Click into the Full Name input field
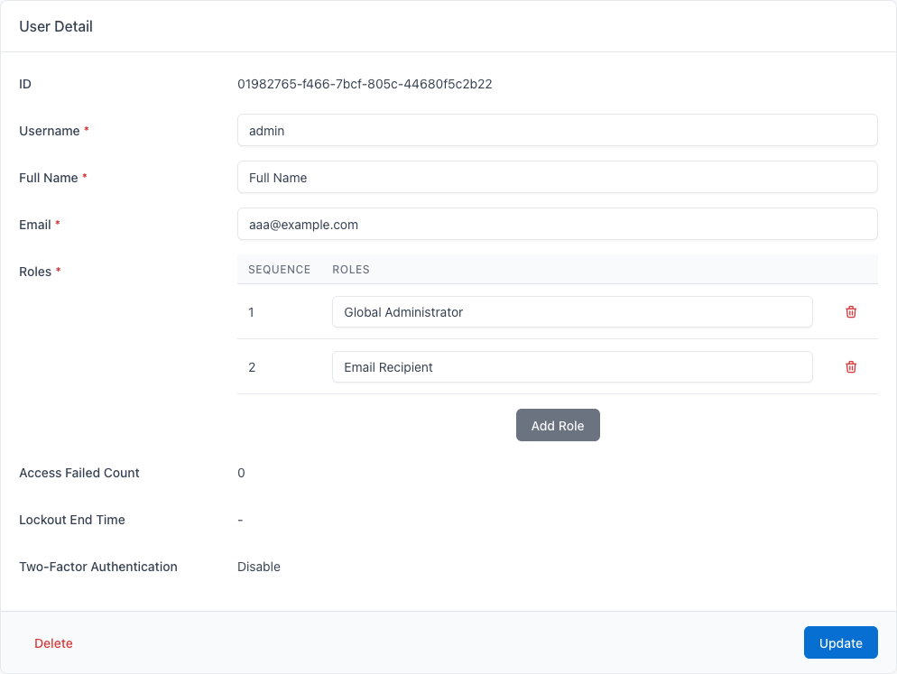The image size is (897, 674). [557, 178]
